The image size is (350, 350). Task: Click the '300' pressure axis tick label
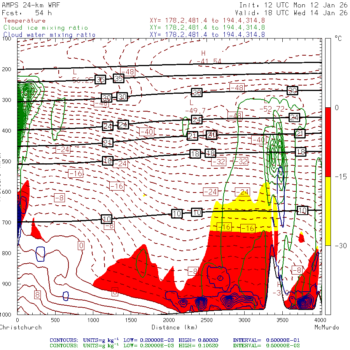pyautogui.click(x=7, y=100)
